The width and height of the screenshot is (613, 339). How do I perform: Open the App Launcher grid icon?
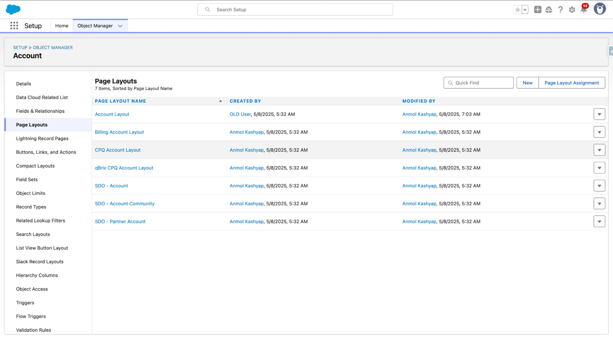pos(14,26)
